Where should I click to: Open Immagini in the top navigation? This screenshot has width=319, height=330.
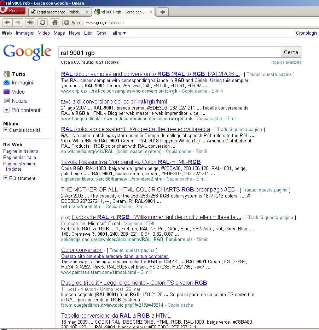pos(25,33)
